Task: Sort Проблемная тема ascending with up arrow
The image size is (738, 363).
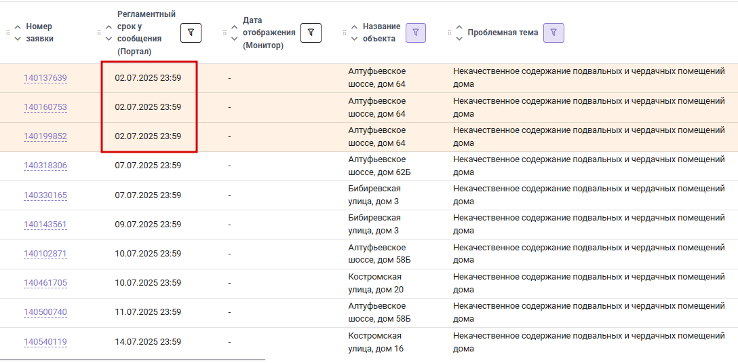Action: pyautogui.click(x=459, y=27)
